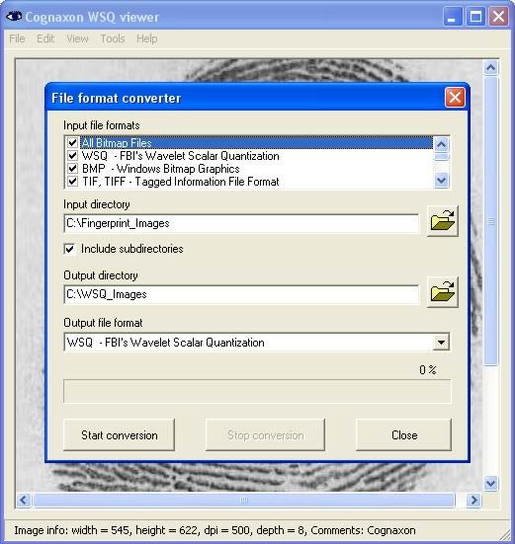Click the Cognaxon eye icon in title bar
The width and height of the screenshot is (515, 544).
tap(14, 17)
